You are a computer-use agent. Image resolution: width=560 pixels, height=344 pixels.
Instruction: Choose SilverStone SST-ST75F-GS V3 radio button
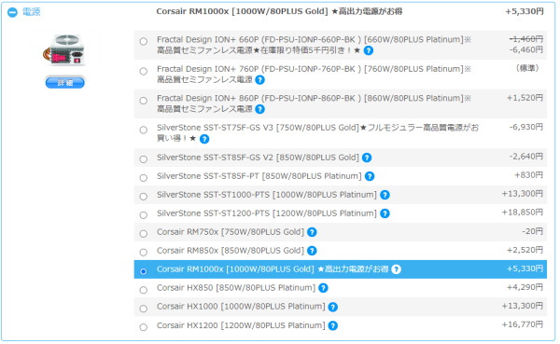click(x=144, y=130)
